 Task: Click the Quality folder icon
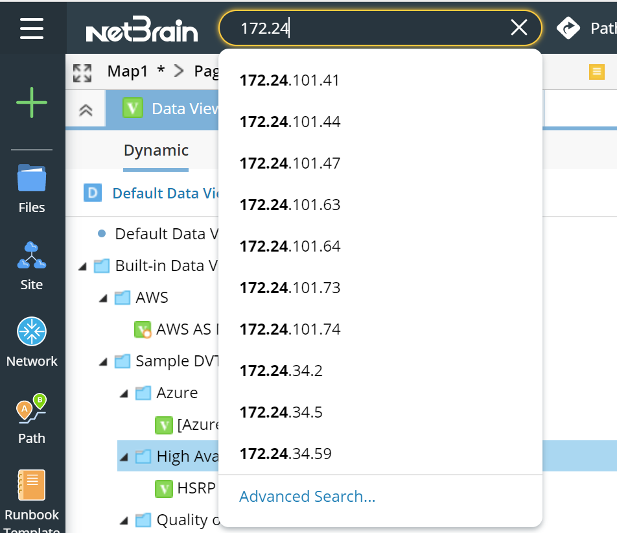click(143, 521)
